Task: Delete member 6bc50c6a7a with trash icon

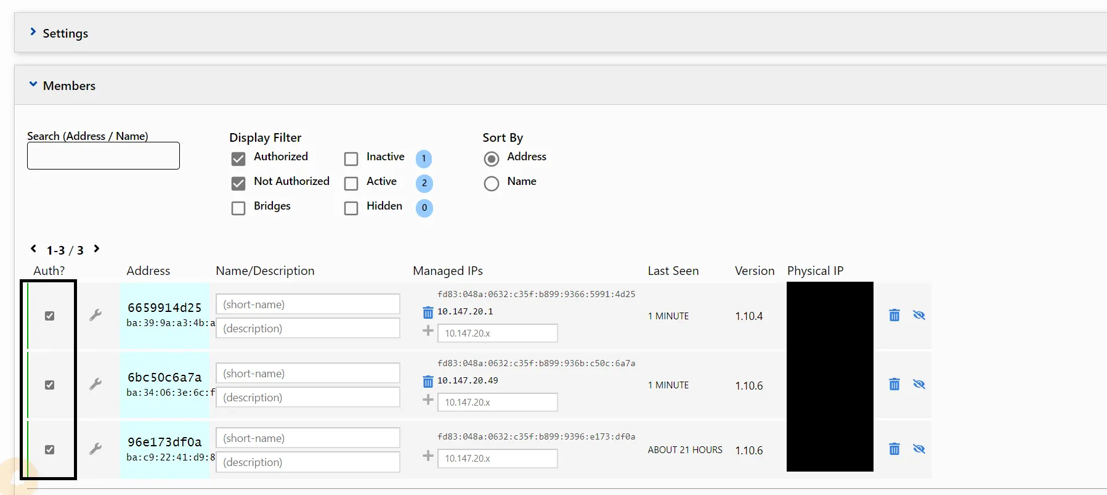Action: tap(894, 385)
